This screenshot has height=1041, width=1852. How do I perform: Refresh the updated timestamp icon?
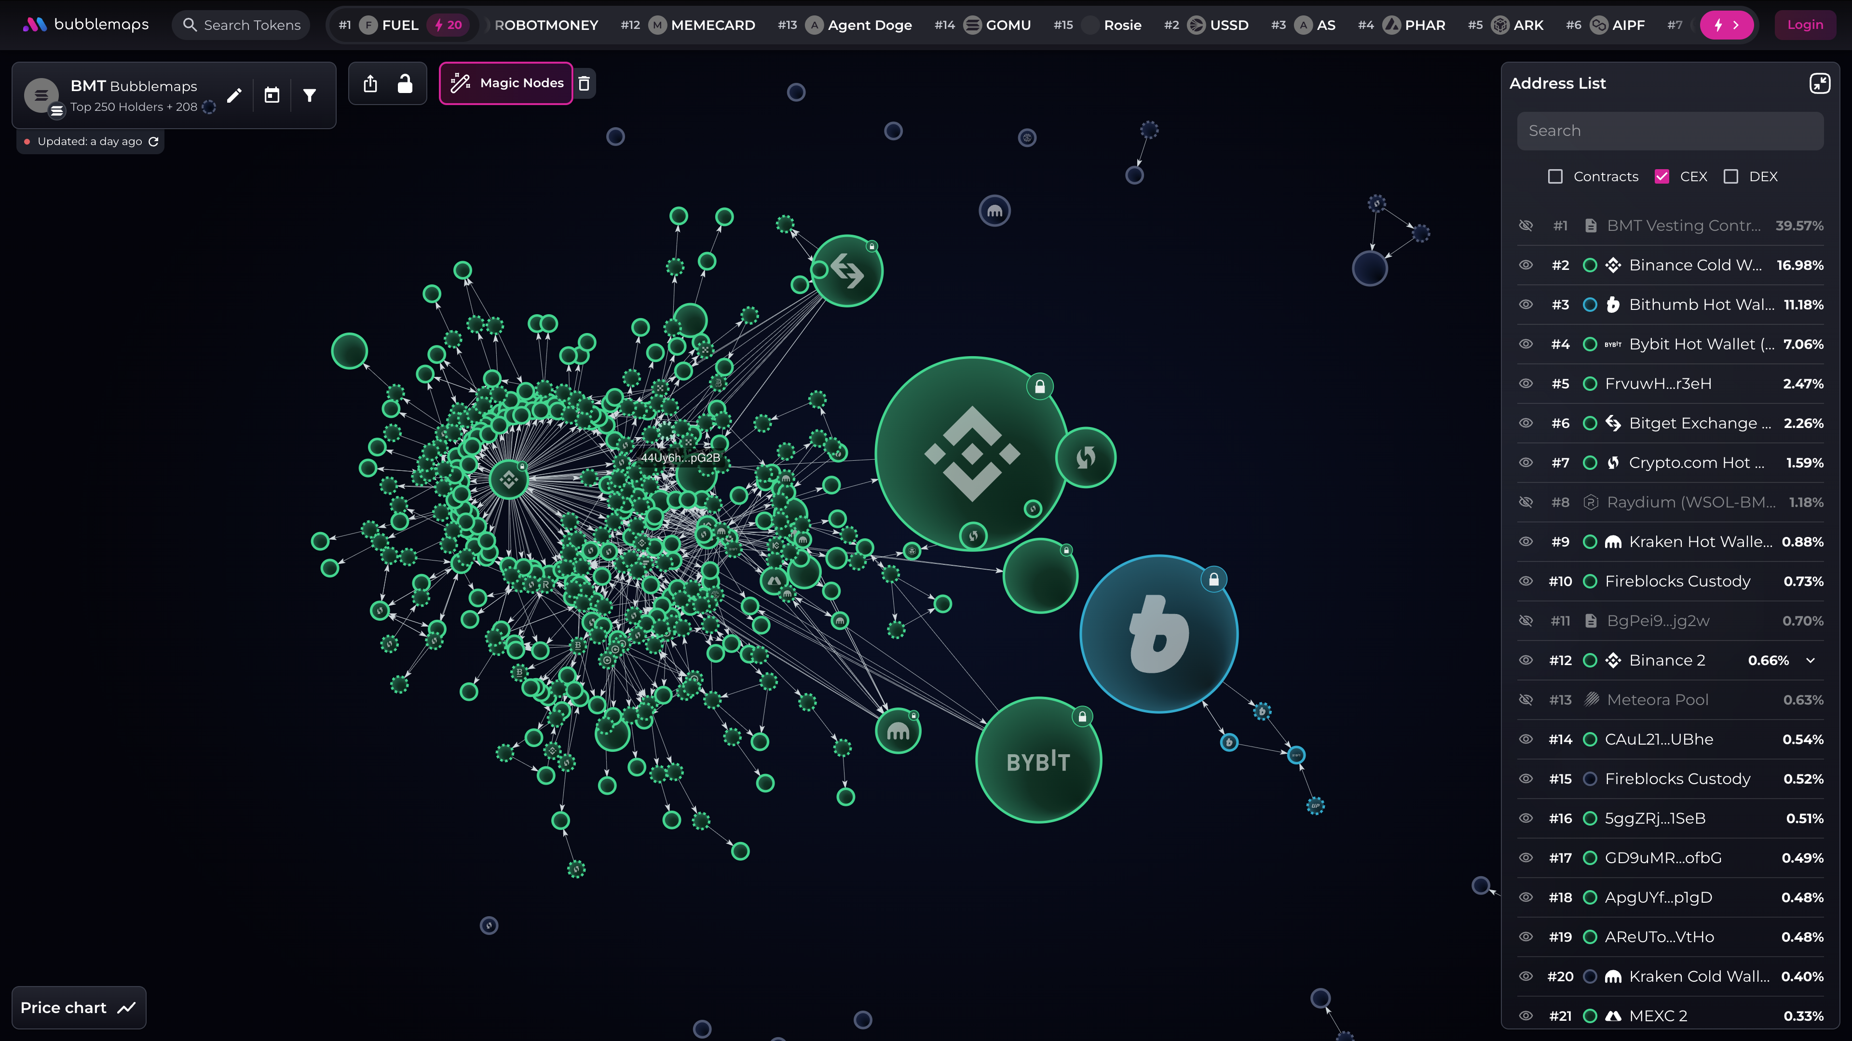pos(153,142)
